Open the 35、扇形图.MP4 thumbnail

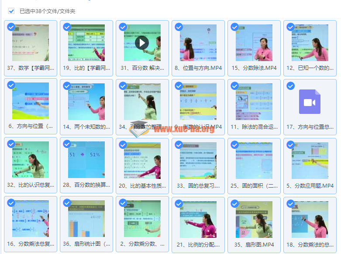254,220
